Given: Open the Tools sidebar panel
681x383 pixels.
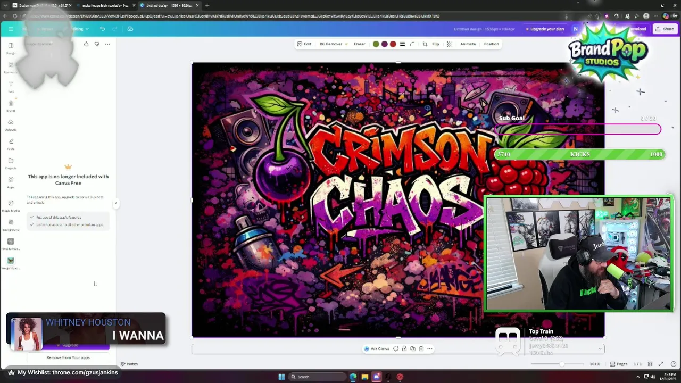Looking at the screenshot, I should click(11, 144).
